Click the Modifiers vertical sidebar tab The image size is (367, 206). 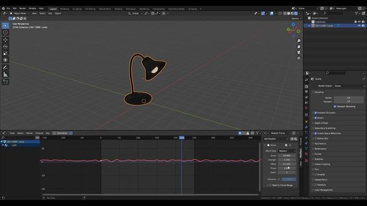(x=300, y=153)
